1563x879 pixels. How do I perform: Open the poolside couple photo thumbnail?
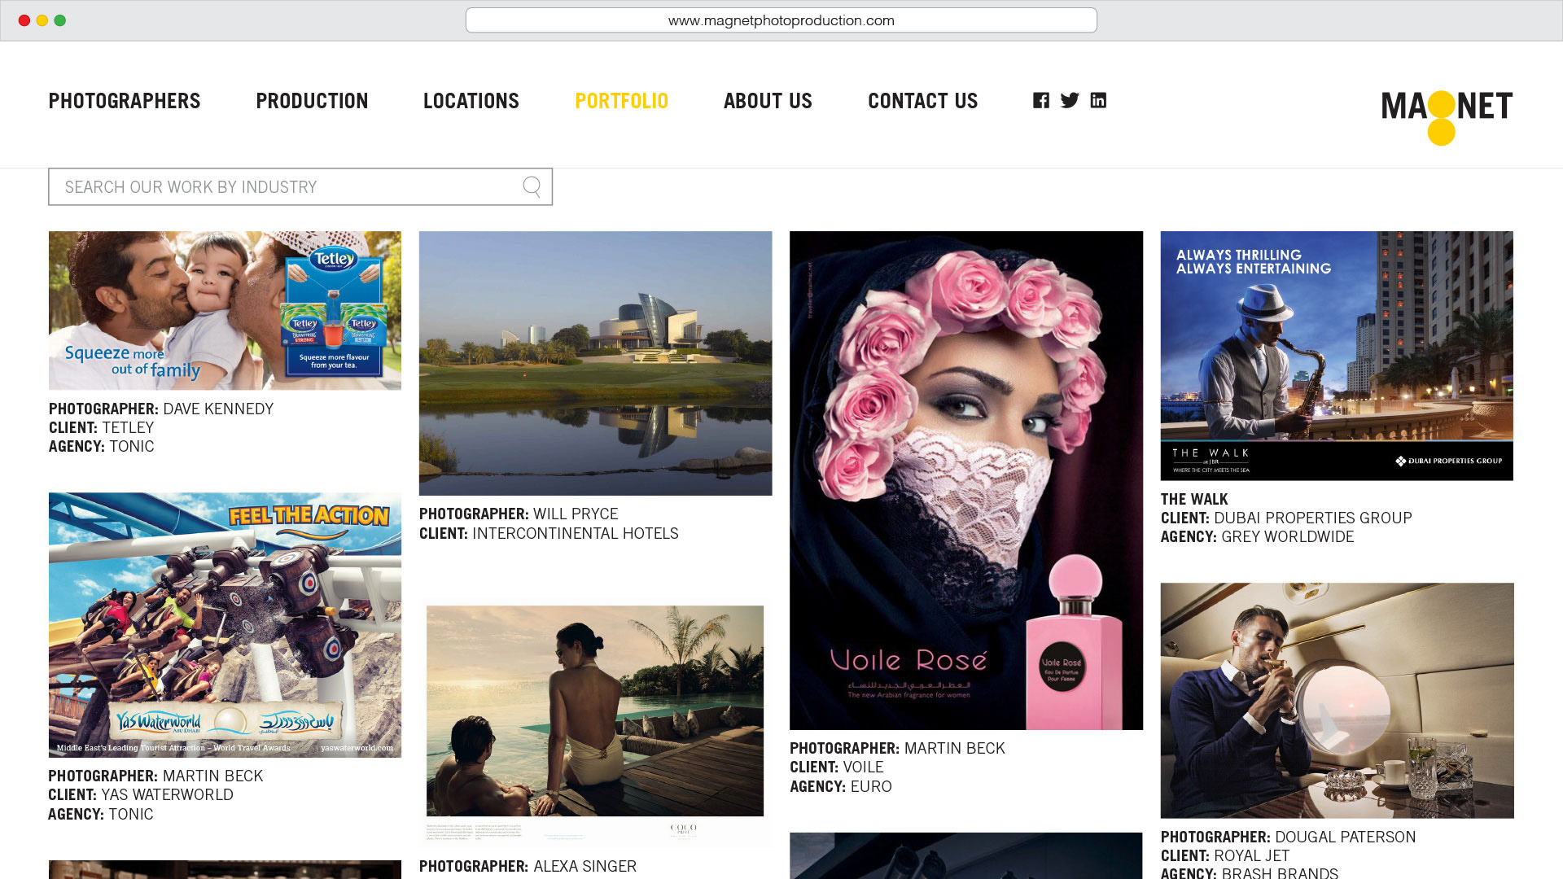click(x=595, y=723)
